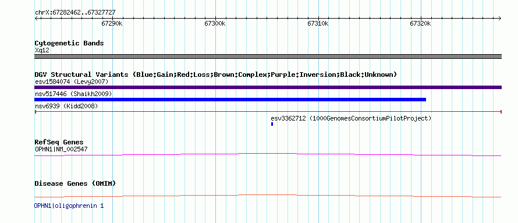Screen dimensions: 518x223
Task: Click the gray Xq12 cytogenetic band bar
Action: click(268, 56)
